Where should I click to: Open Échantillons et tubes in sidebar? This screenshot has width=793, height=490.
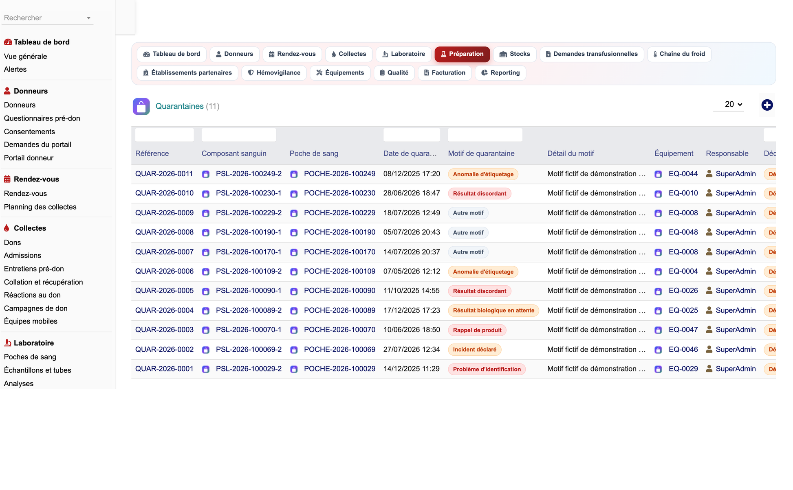coord(37,370)
